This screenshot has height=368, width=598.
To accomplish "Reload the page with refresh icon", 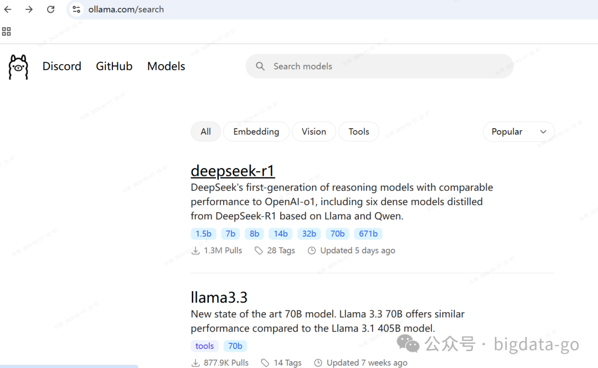I will [51, 9].
